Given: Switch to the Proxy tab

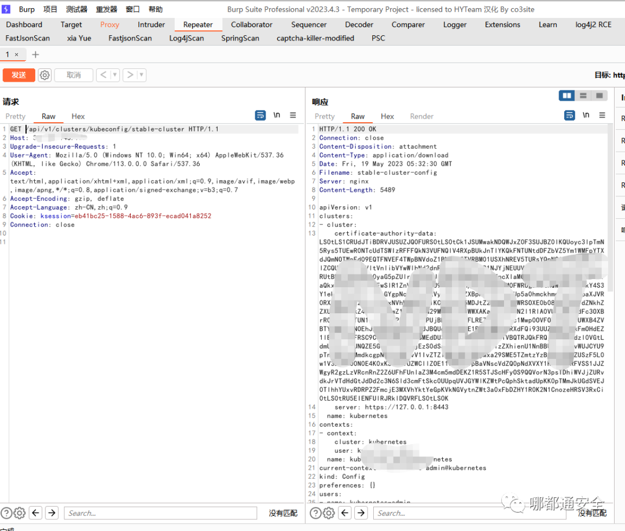Looking at the screenshot, I should [x=109, y=25].
